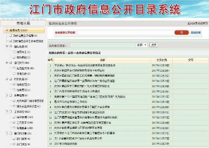This screenshot has width=209, height=148.
Task: Click date 2017年12月18日 in row 6
Action: (x=161, y=91)
